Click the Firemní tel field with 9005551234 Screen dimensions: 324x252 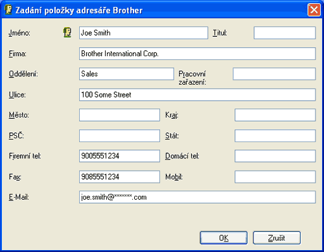click(119, 156)
